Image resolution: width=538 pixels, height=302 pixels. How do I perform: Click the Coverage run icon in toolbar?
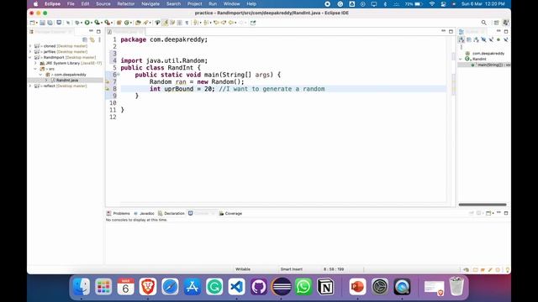[98, 23]
